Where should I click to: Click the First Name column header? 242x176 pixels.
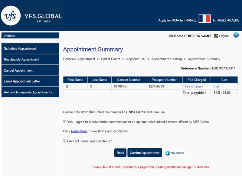(75, 80)
